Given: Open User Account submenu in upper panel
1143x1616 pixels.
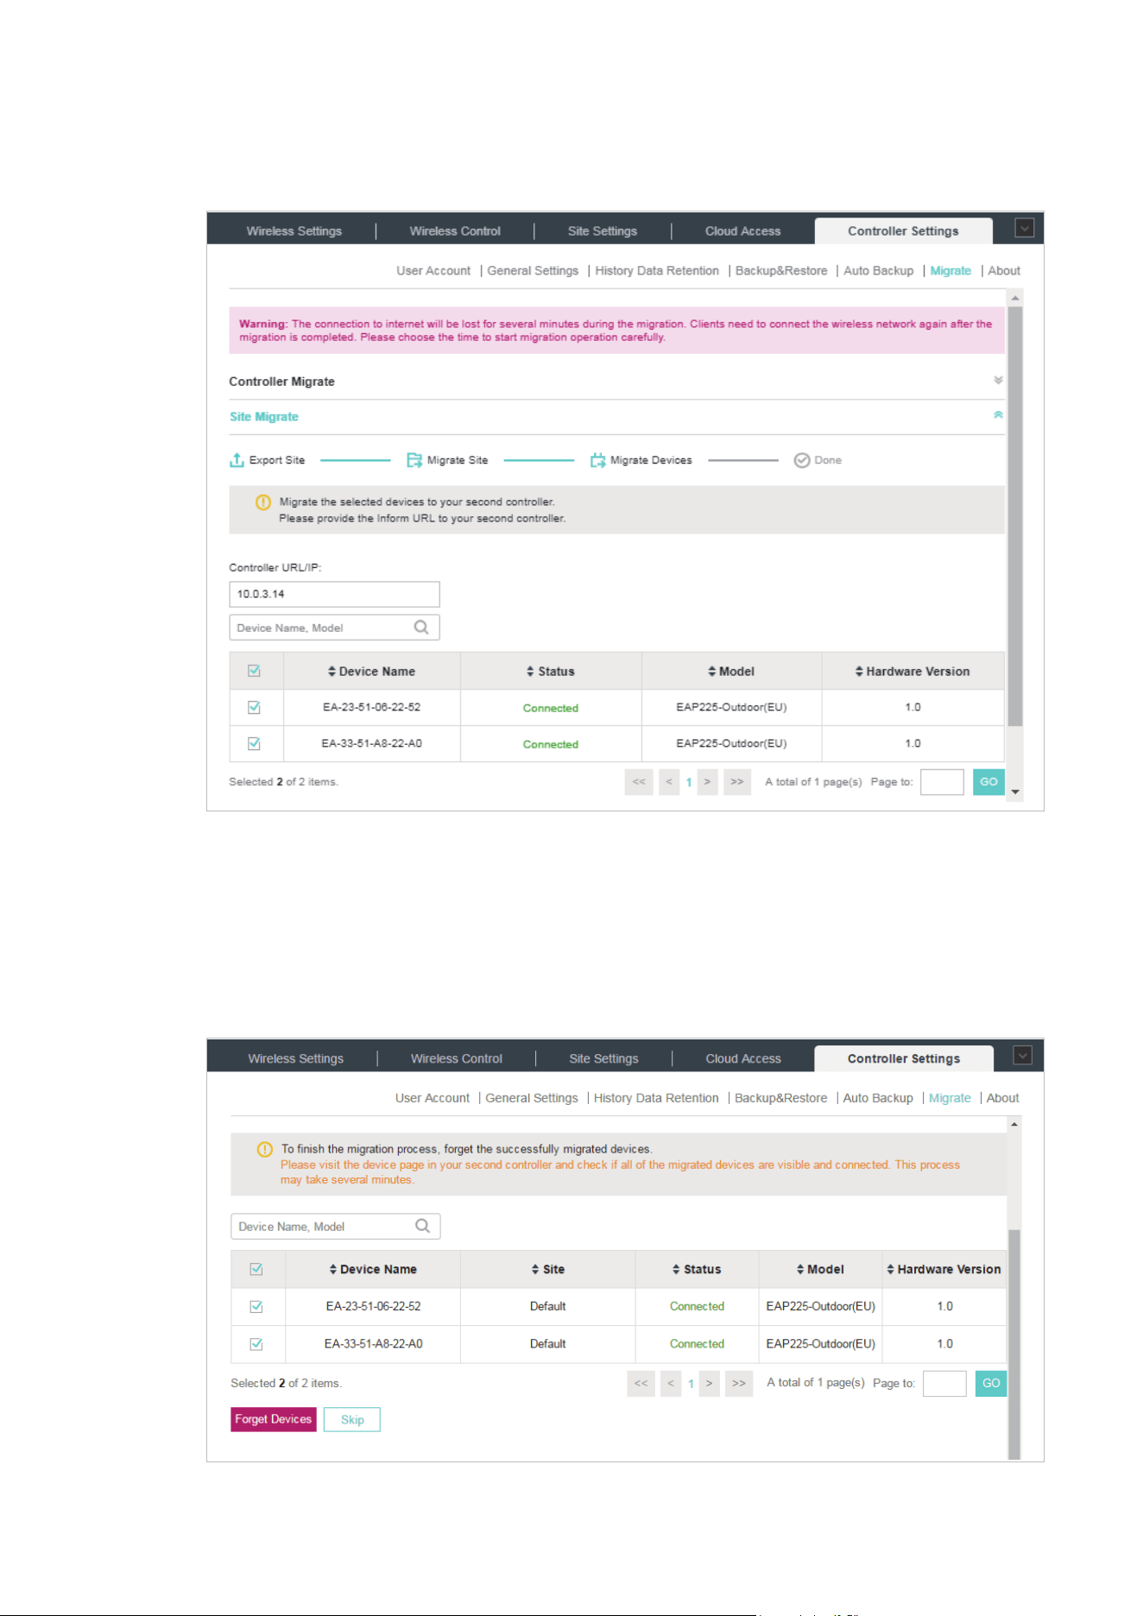Looking at the screenshot, I should pos(433,270).
